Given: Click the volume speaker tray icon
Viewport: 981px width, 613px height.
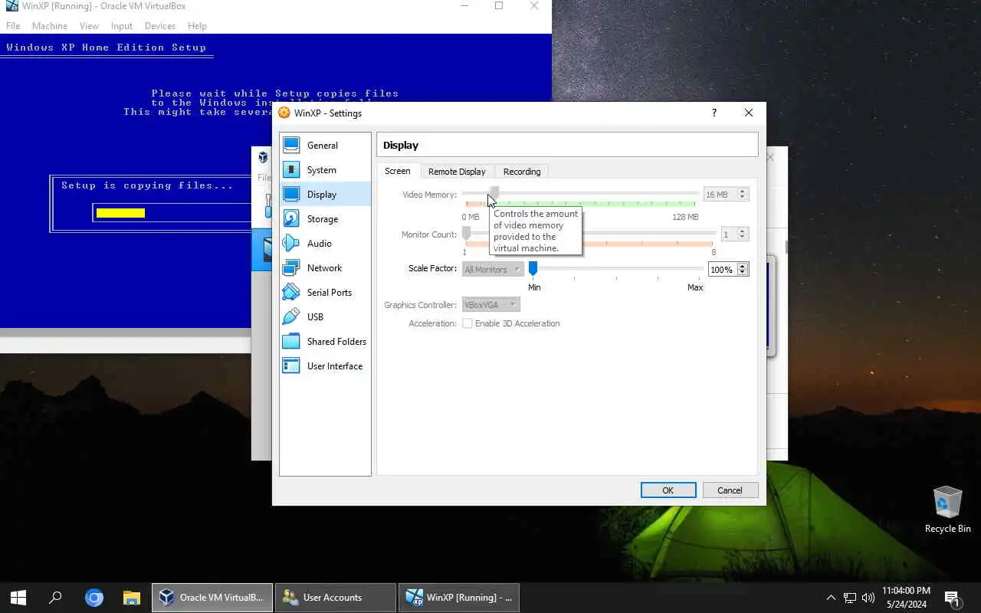Looking at the screenshot, I should pos(868,598).
